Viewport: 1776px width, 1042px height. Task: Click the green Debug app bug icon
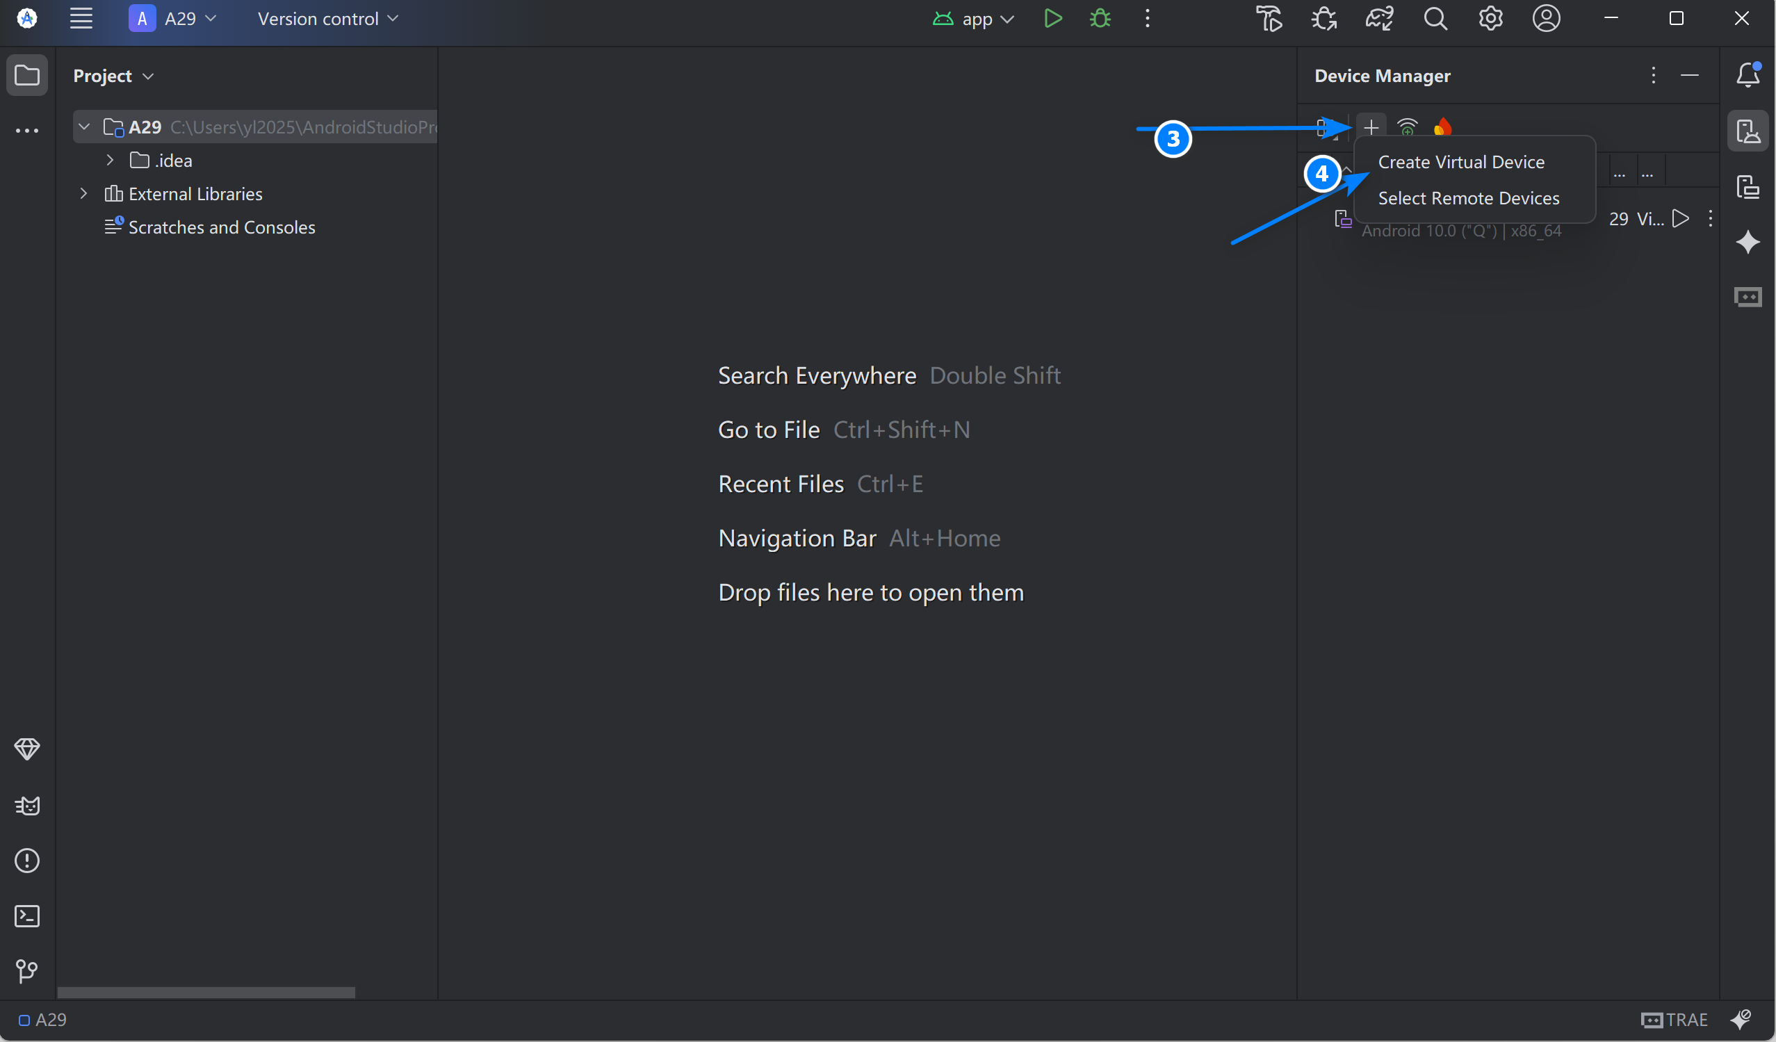(1100, 19)
